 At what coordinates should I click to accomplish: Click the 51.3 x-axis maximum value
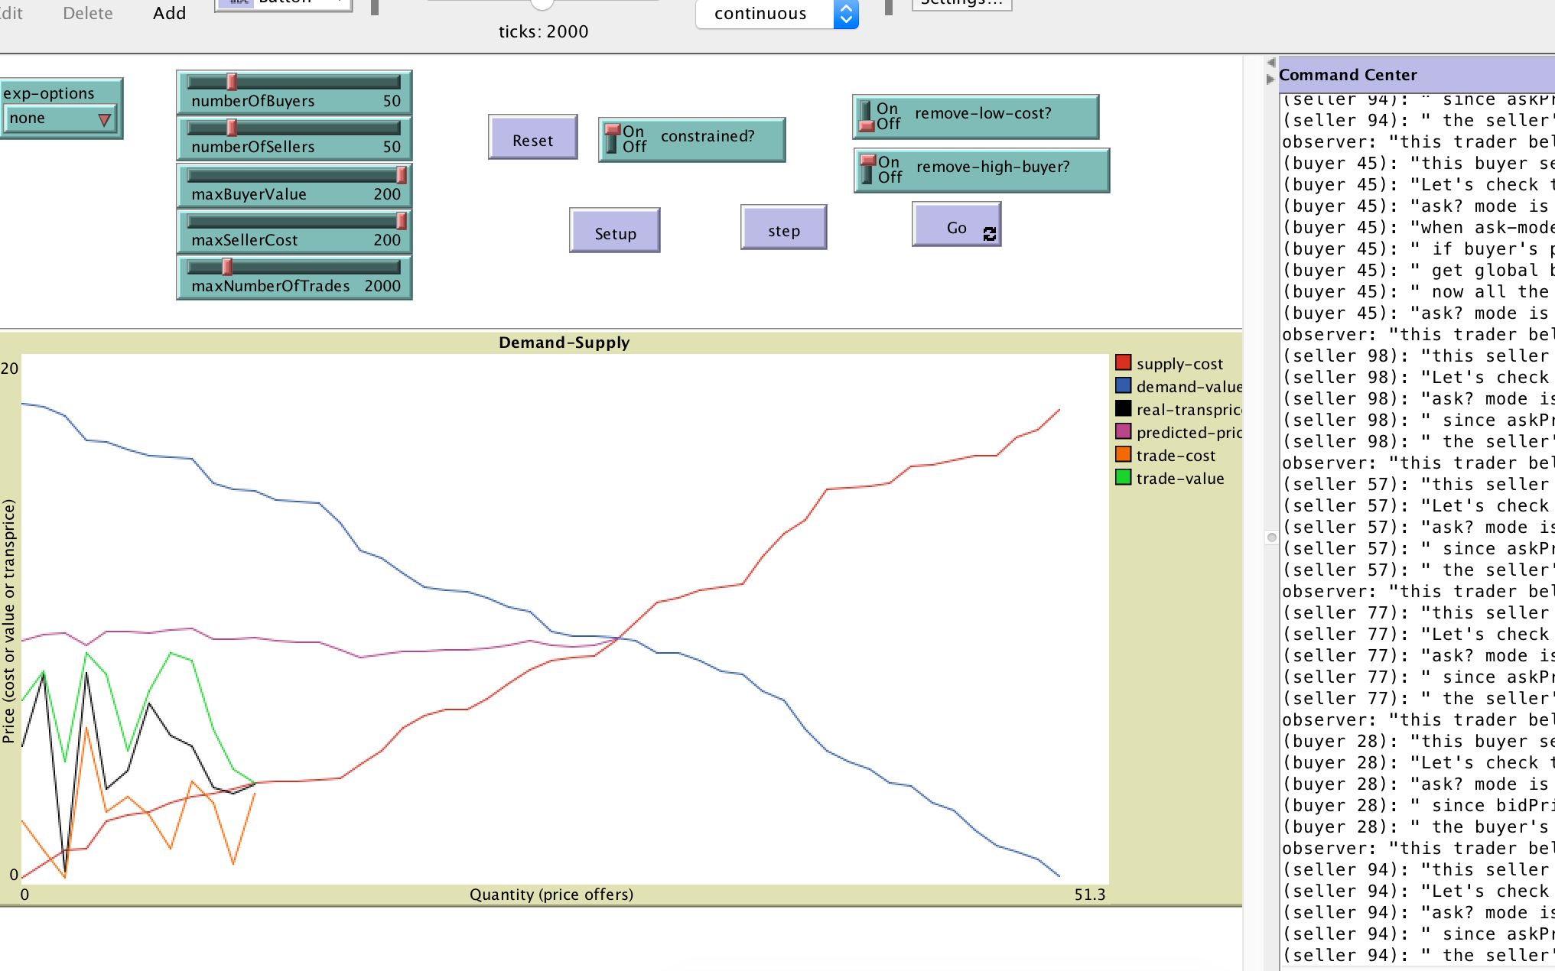(1089, 895)
